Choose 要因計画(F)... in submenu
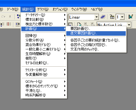Viewport: 136px width, 110px height. pos(96,29)
